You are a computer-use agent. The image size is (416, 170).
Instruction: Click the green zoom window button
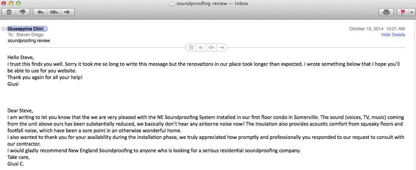pos(18,3)
